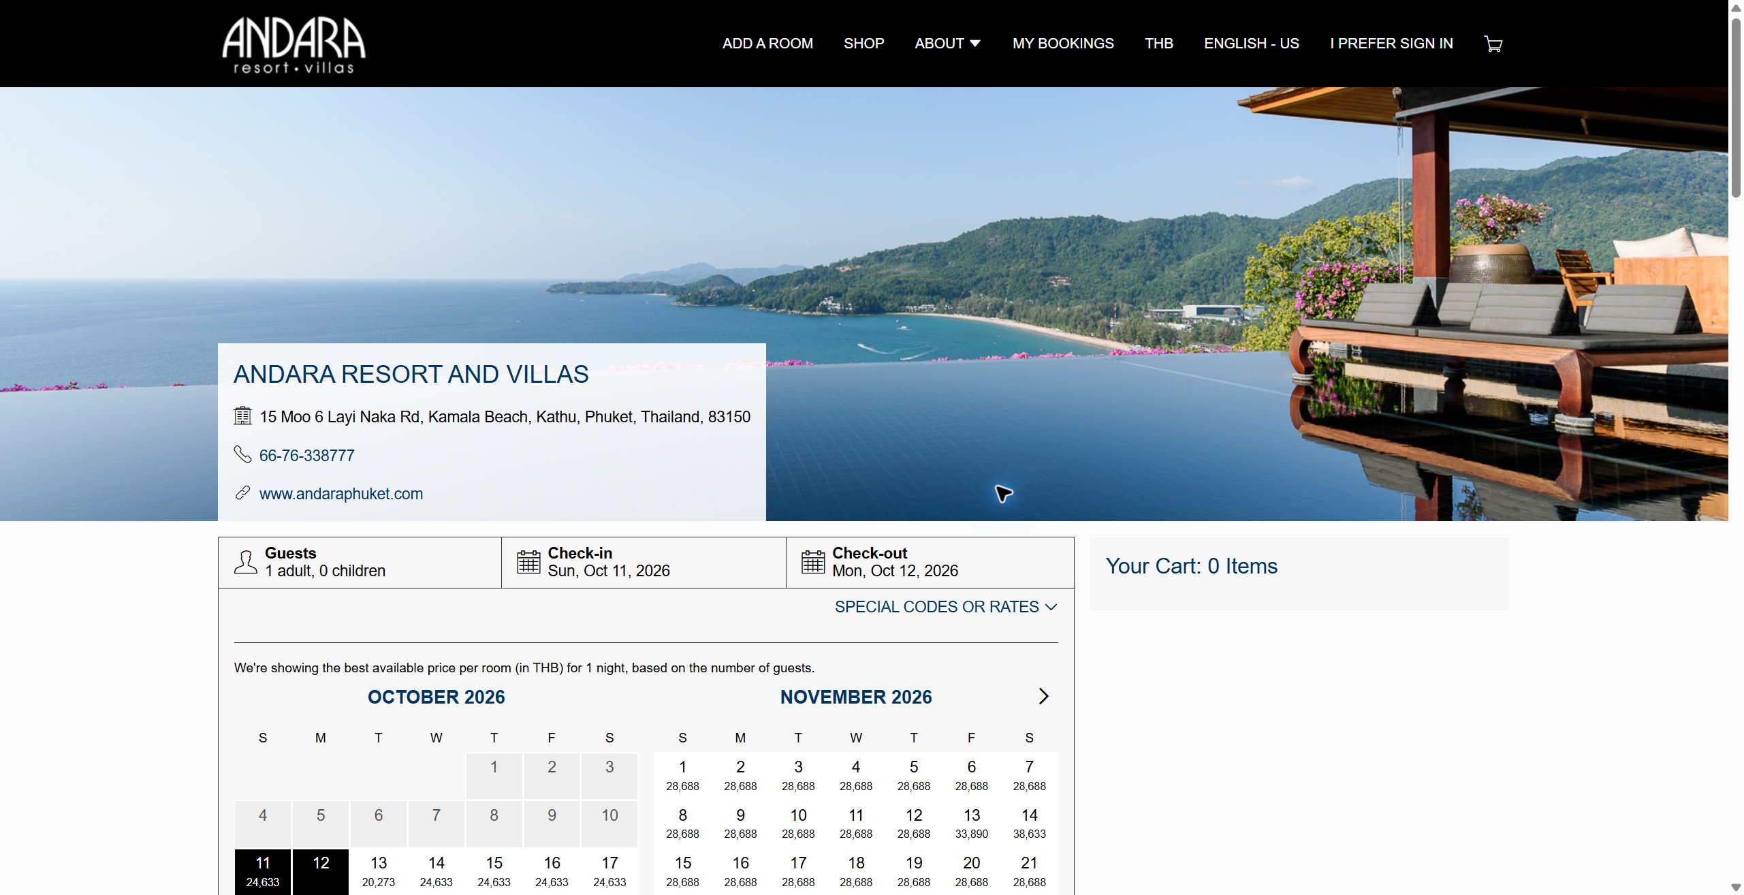The image size is (1744, 895).
Task: Select October 13 priced 20,273
Action: (379, 872)
